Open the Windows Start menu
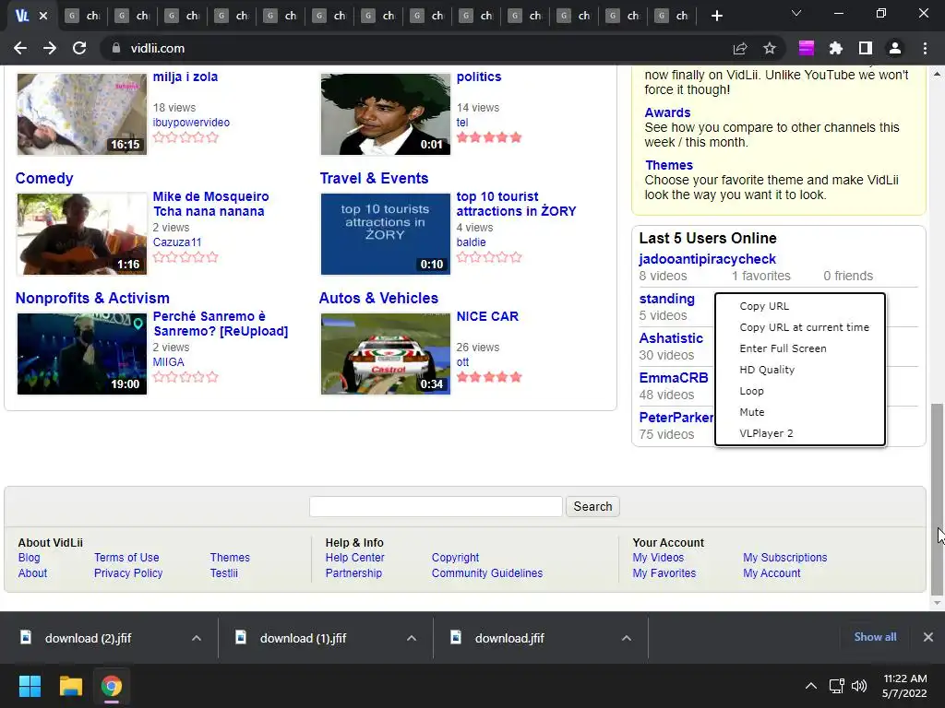 pos(30,686)
